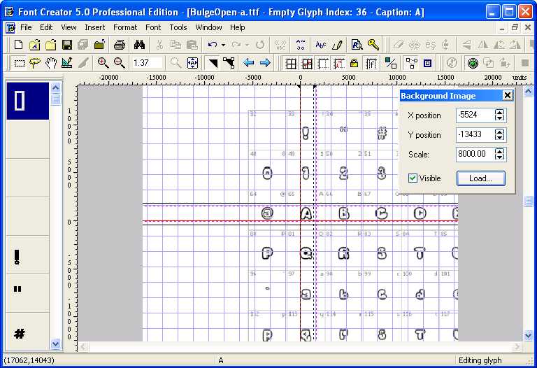This screenshot has height=368, width=537.
Task: Click the green circular target icon
Action: (x=473, y=63)
